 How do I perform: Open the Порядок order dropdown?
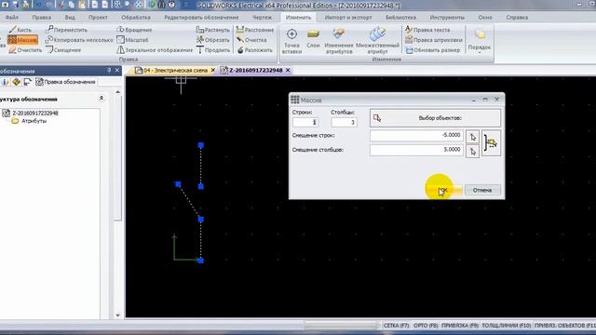tap(480, 41)
